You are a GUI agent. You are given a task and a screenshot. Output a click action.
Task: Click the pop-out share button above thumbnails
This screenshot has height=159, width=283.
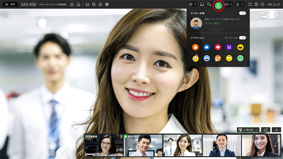[266, 130]
